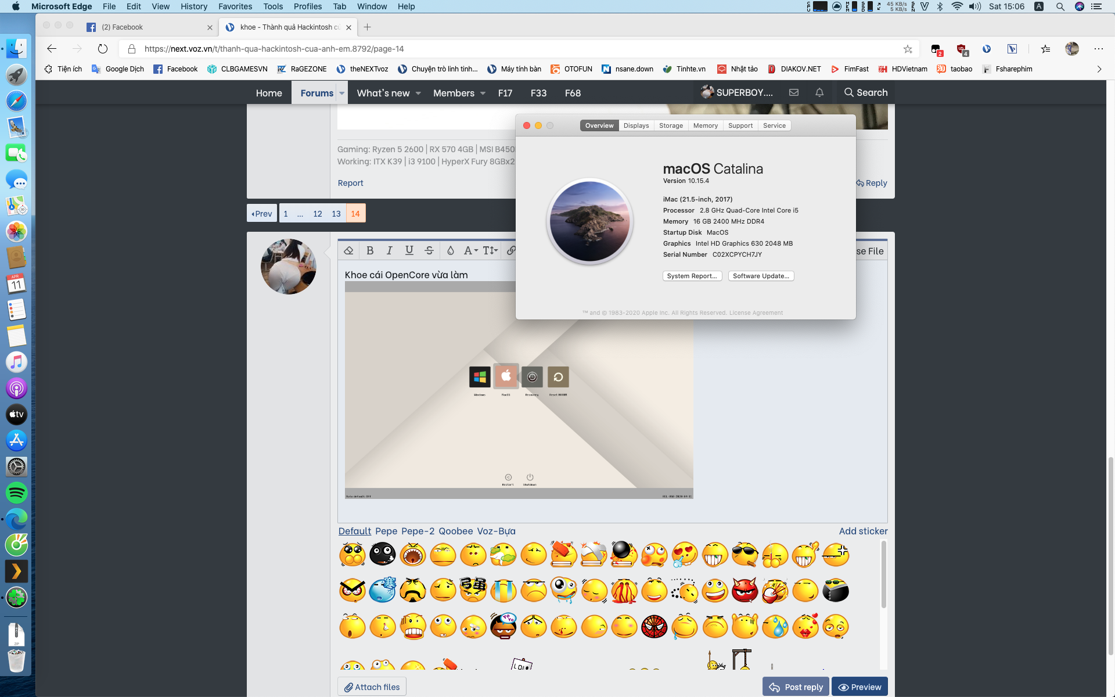Go to the Prev page in pagination

click(x=262, y=213)
